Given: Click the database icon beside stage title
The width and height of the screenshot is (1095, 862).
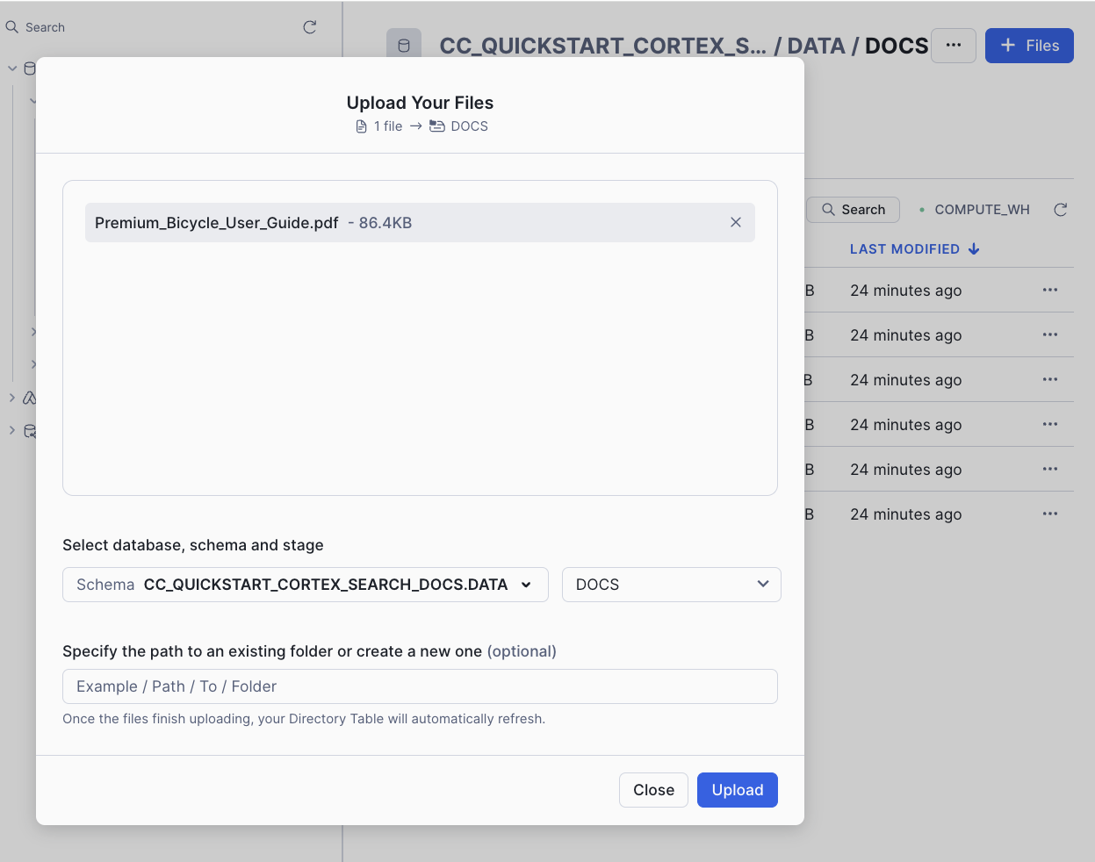Looking at the screenshot, I should pos(404,46).
